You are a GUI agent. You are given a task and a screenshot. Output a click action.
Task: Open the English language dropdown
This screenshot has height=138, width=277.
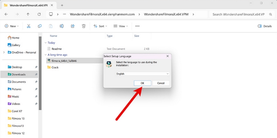click(143, 74)
